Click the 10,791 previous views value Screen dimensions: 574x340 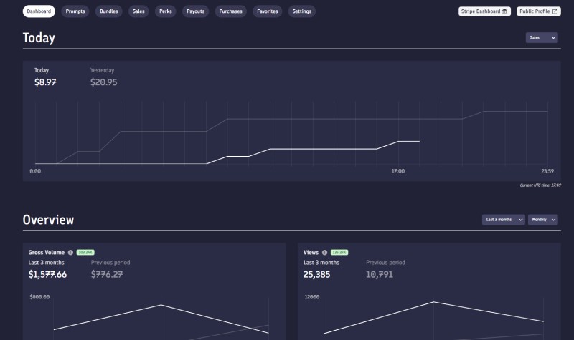coord(380,274)
